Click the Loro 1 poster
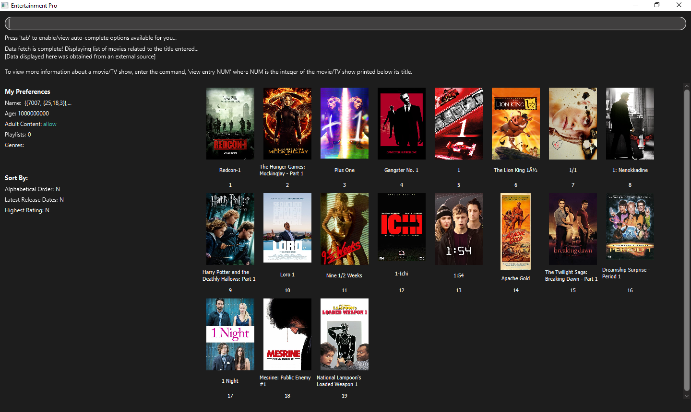691x412 pixels. tap(287, 228)
